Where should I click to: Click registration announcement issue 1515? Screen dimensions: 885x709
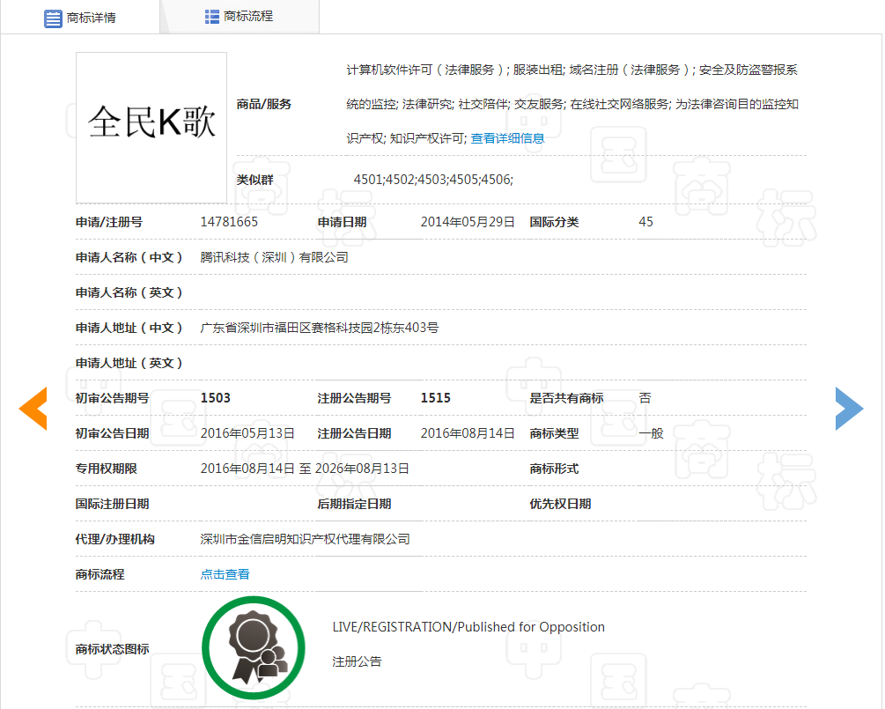pyautogui.click(x=436, y=398)
